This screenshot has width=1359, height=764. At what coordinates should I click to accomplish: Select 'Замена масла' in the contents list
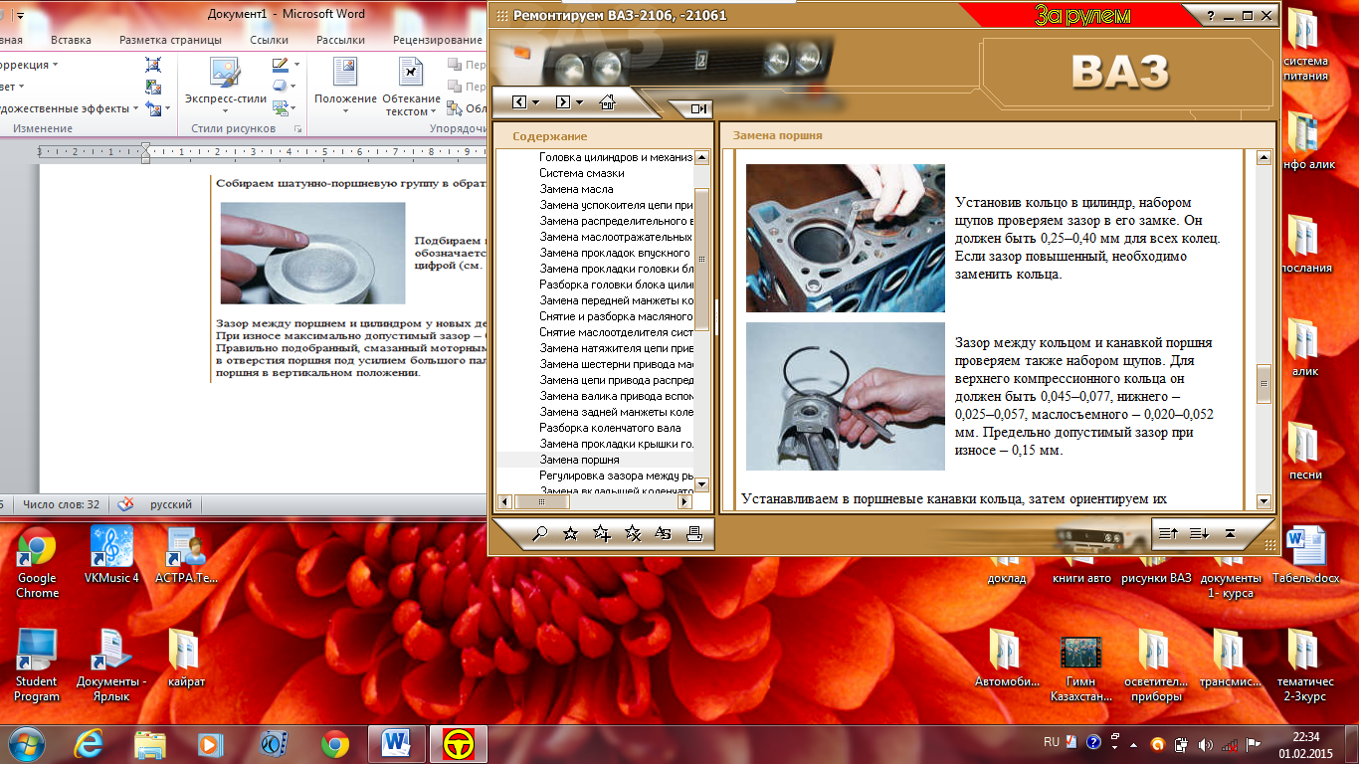(576, 189)
